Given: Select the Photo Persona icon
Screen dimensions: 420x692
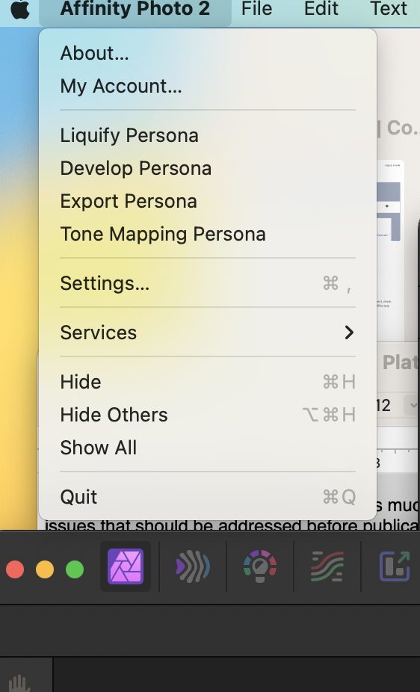Looking at the screenshot, I should click(126, 566).
